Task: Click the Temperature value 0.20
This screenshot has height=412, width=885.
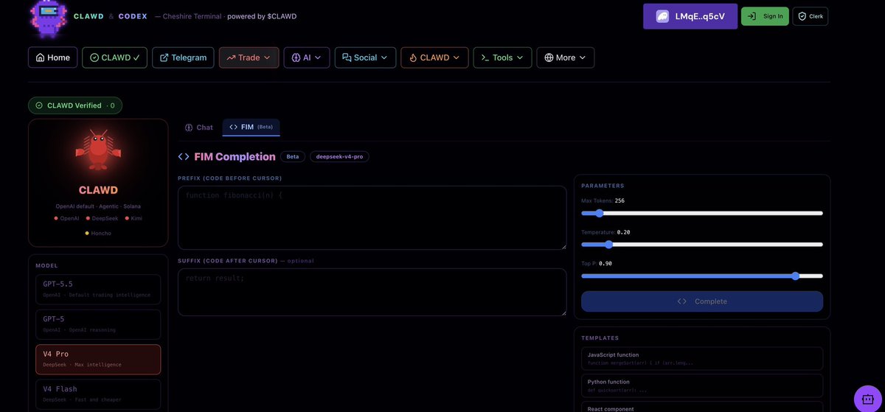Action: click(623, 232)
